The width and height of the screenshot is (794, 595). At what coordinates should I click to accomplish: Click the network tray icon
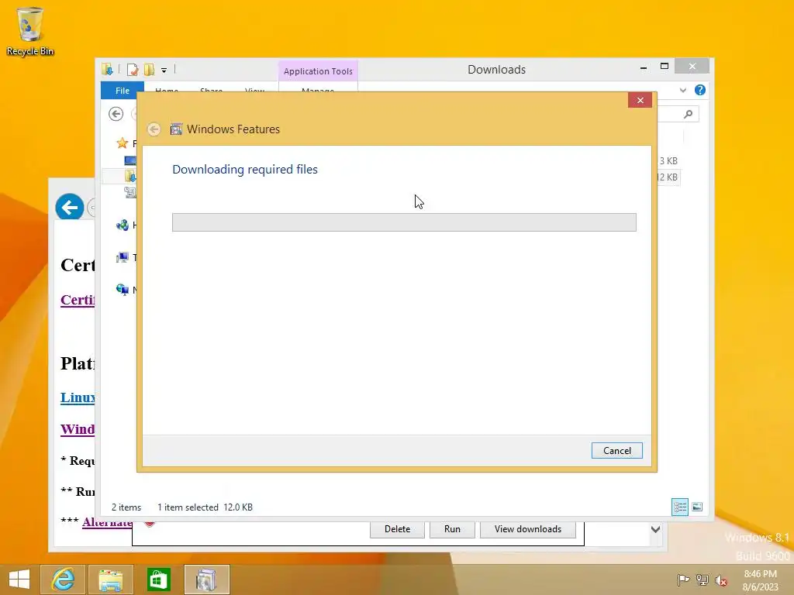tap(703, 580)
